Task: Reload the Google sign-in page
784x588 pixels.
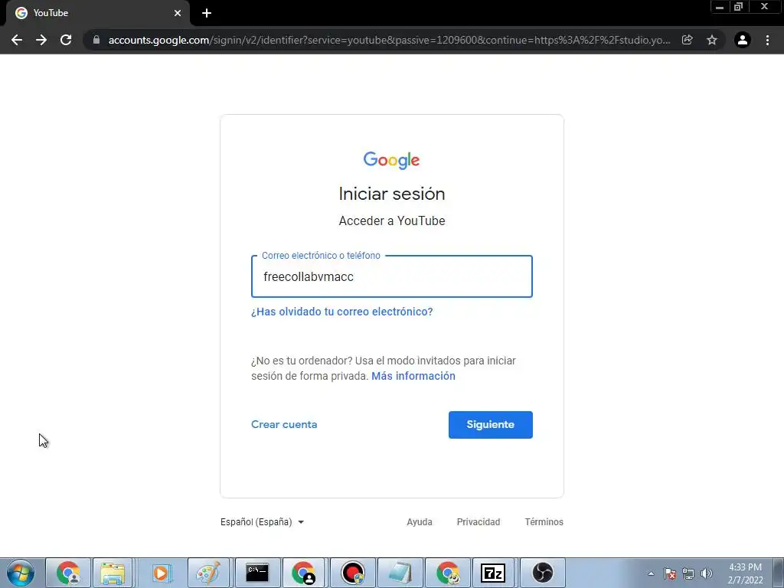Action: click(x=66, y=40)
